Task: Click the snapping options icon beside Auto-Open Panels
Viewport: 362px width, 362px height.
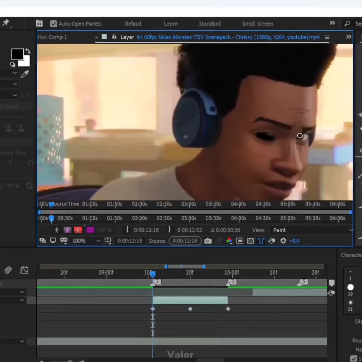Action: pos(39,23)
